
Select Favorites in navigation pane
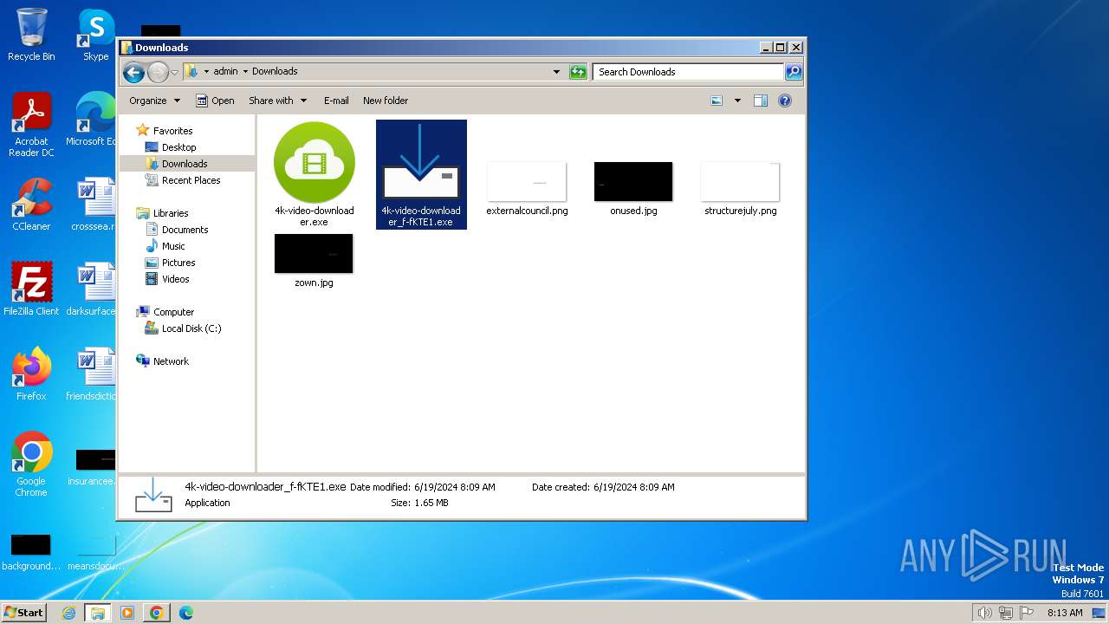click(172, 131)
